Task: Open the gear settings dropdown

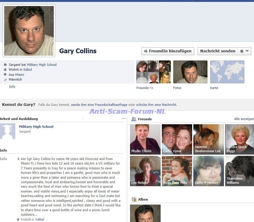Action: point(244,51)
